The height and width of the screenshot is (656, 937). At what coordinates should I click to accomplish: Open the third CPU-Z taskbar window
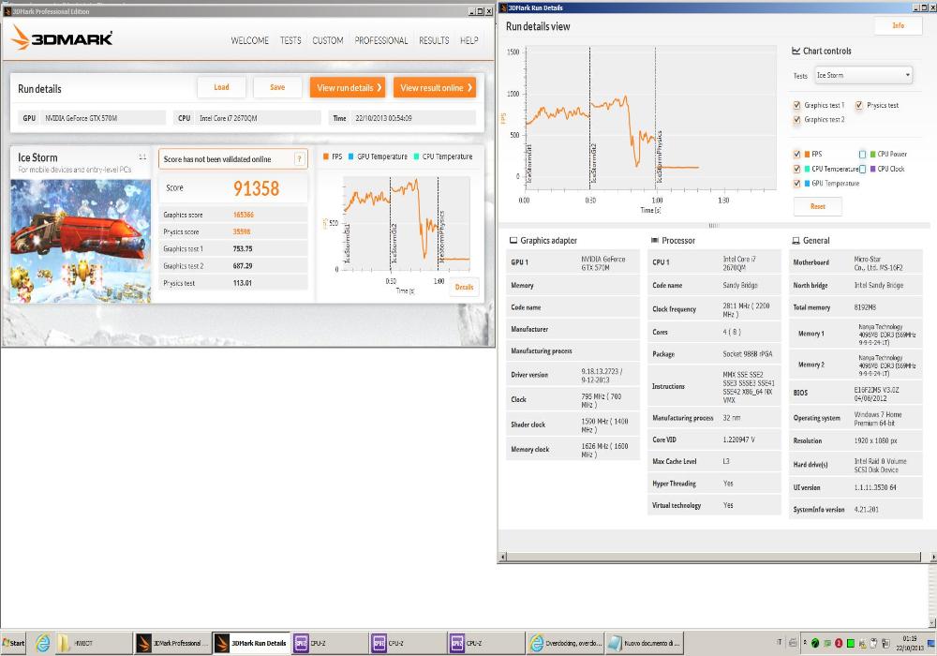click(x=485, y=643)
